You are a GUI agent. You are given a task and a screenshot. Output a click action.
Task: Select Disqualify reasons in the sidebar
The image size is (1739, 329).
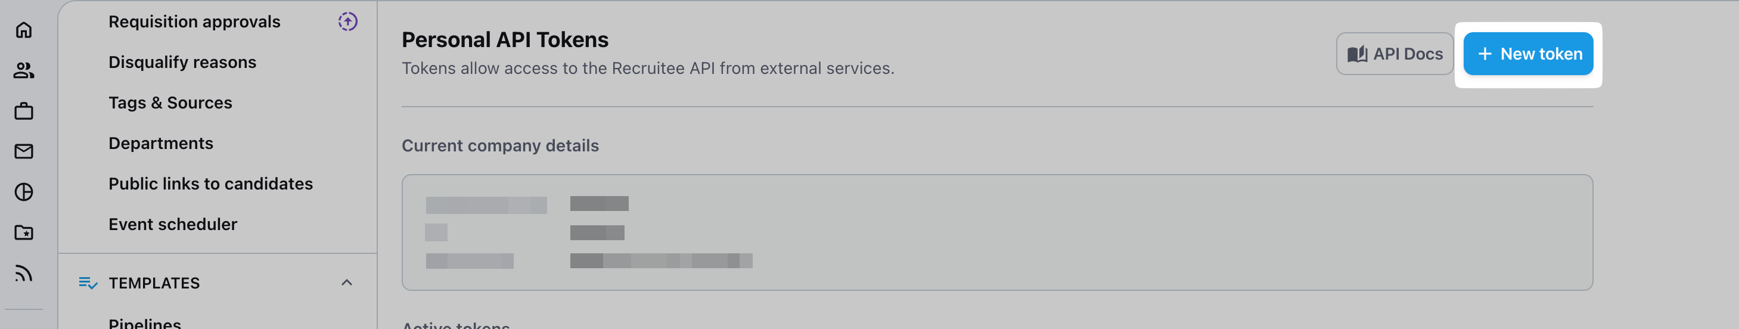point(182,62)
